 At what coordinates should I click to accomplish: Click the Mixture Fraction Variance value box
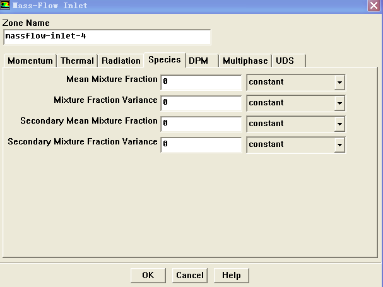click(x=201, y=103)
